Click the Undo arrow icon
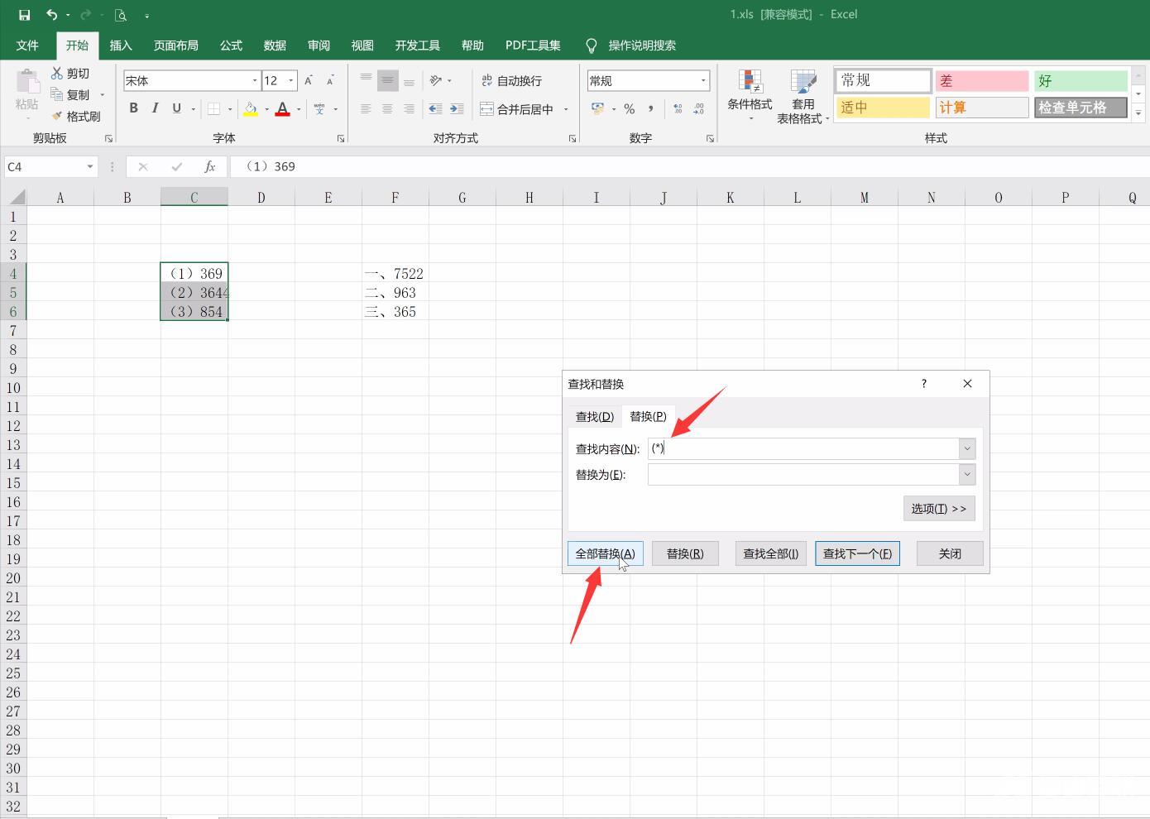1150x819 pixels. pos(51,15)
